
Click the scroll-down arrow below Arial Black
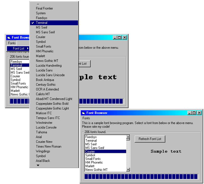pyautogui.click(x=38, y=166)
